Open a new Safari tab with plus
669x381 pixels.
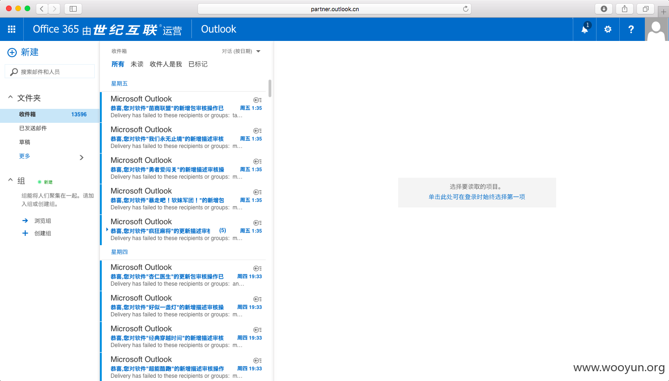[x=664, y=12]
